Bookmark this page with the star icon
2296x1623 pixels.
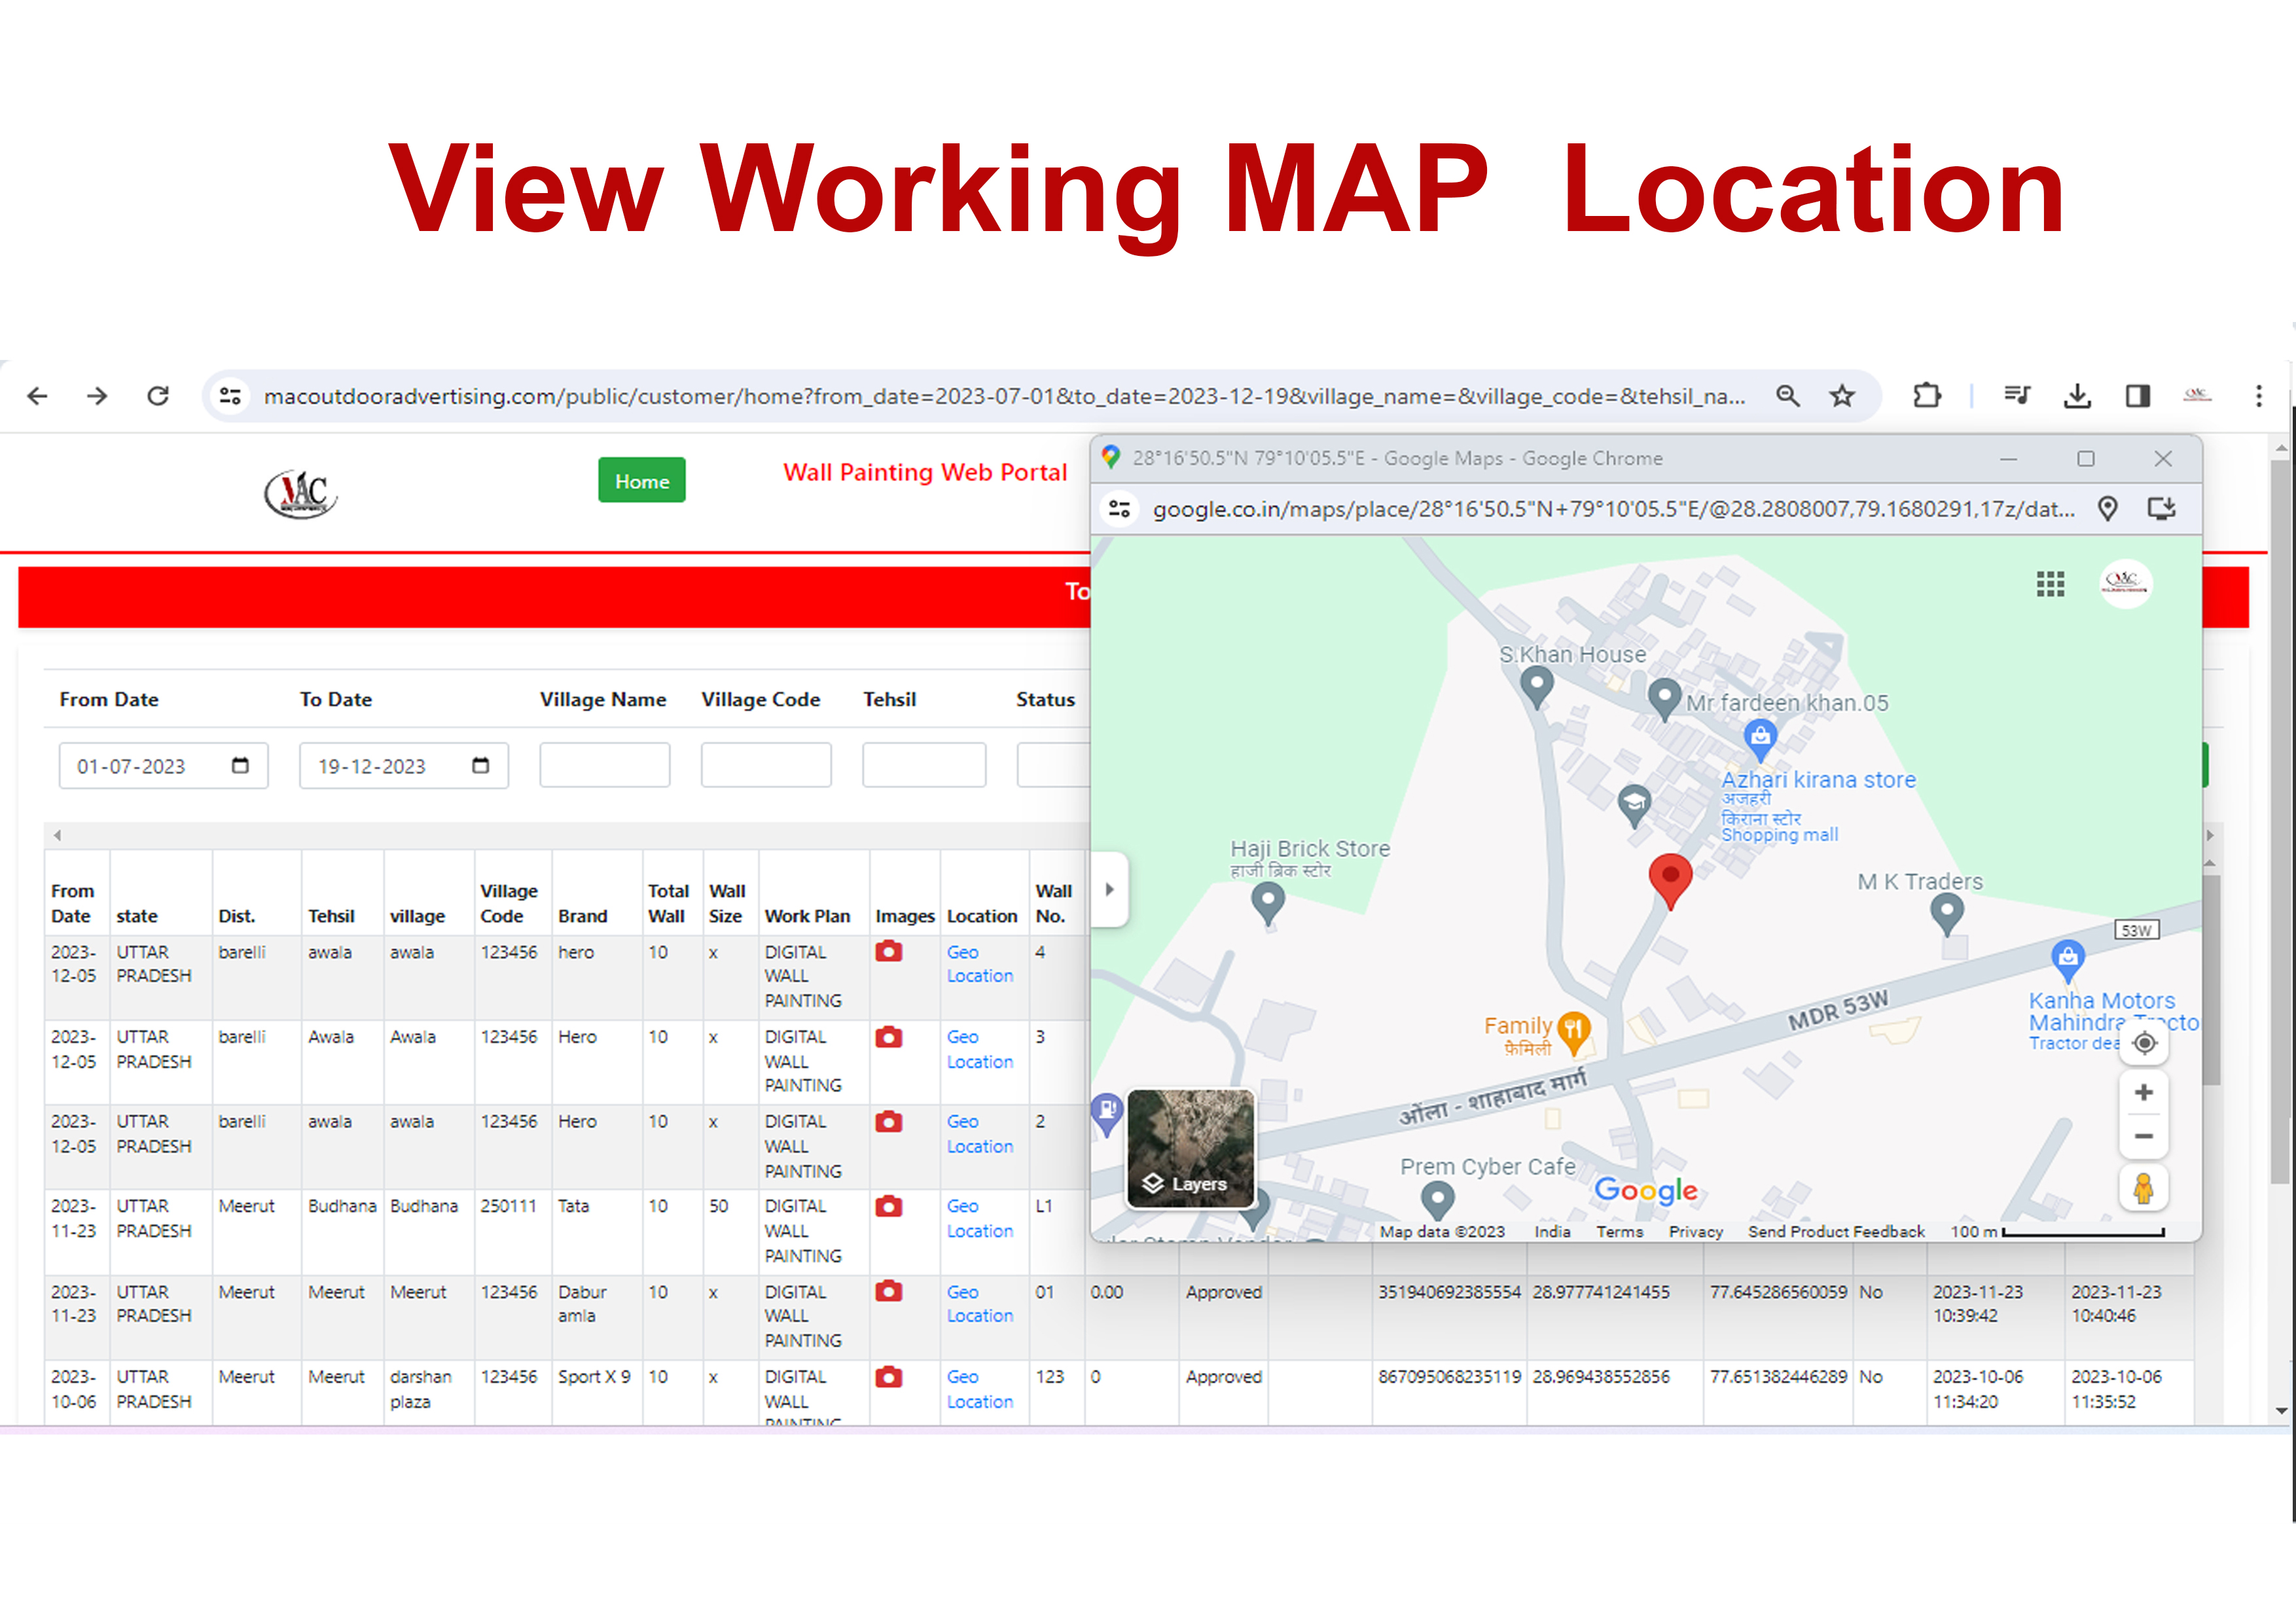click(x=1842, y=396)
